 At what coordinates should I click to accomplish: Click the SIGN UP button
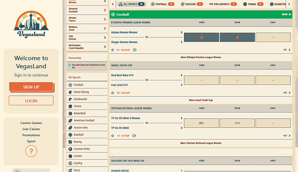pos(31,87)
